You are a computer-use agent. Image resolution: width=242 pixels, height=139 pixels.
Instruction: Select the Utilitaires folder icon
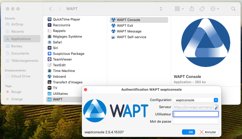point(50,94)
